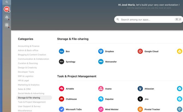The image size is (183, 112).
Task: Click the keyboard shortcut hint in search bar
Action: pyautogui.click(x=178, y=19)
